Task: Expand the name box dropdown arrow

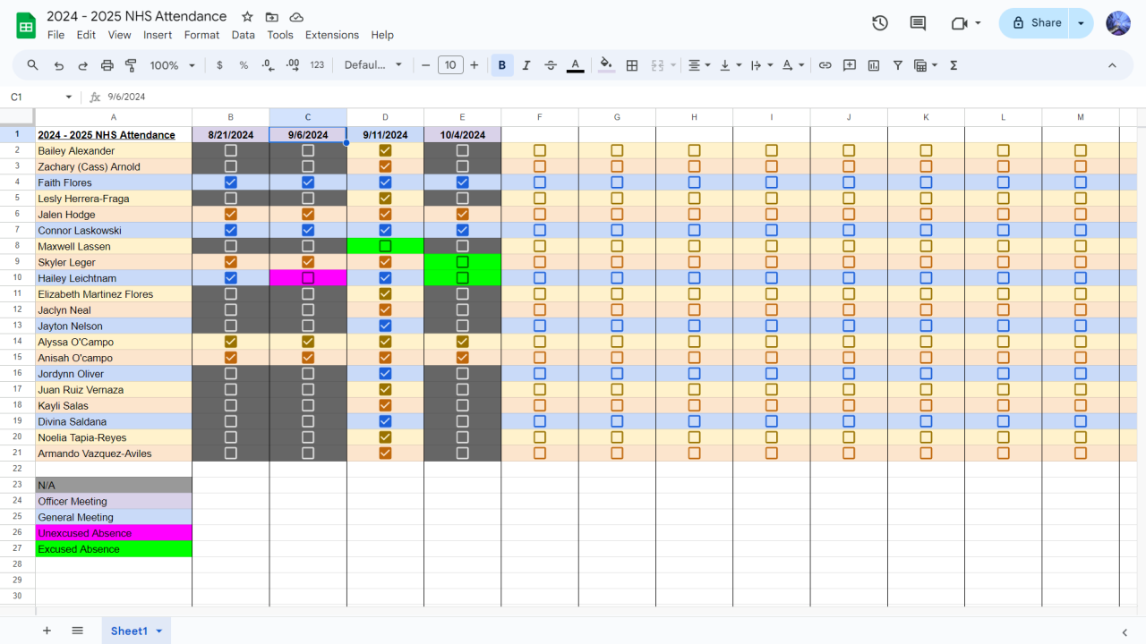Action: click(69, 97)
